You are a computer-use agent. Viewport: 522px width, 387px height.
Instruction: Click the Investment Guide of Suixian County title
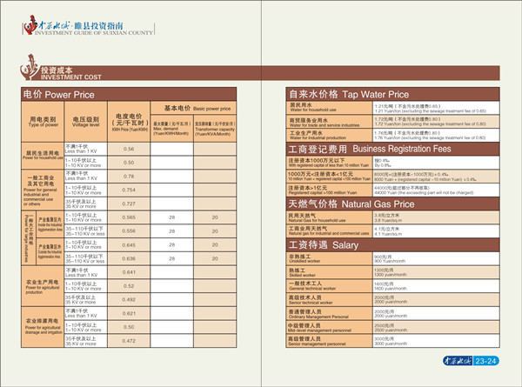[x=94, y=32]
